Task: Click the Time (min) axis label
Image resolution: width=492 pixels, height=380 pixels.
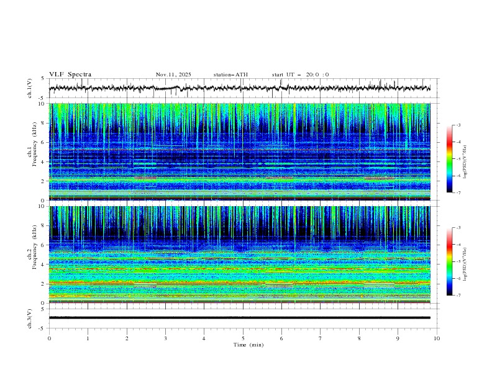Action: click(248, 344)
